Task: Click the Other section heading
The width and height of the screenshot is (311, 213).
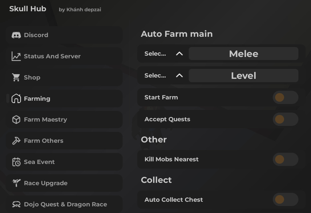Action: pyautogui.click(x=154, y=139)
